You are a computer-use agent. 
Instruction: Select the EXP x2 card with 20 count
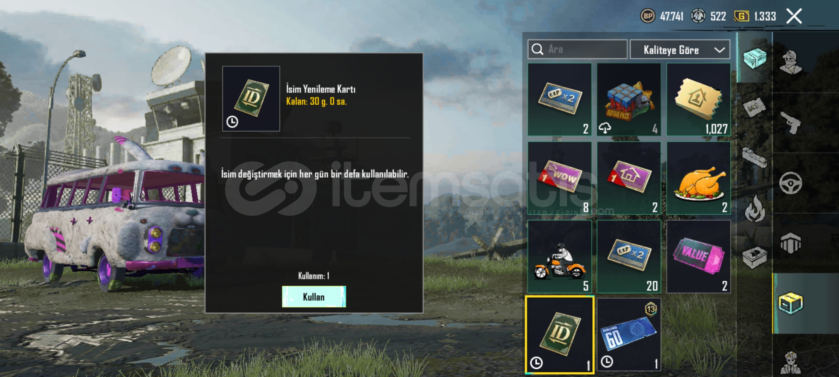pyautogui.click(x=629, y=257)
